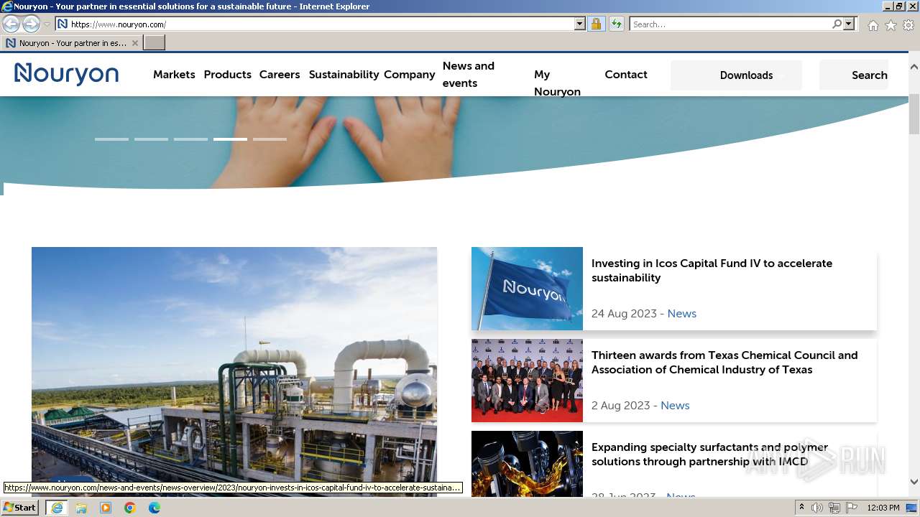Click the site Search button
Viewport: 920px width, 517px height.
pos(854,75)
